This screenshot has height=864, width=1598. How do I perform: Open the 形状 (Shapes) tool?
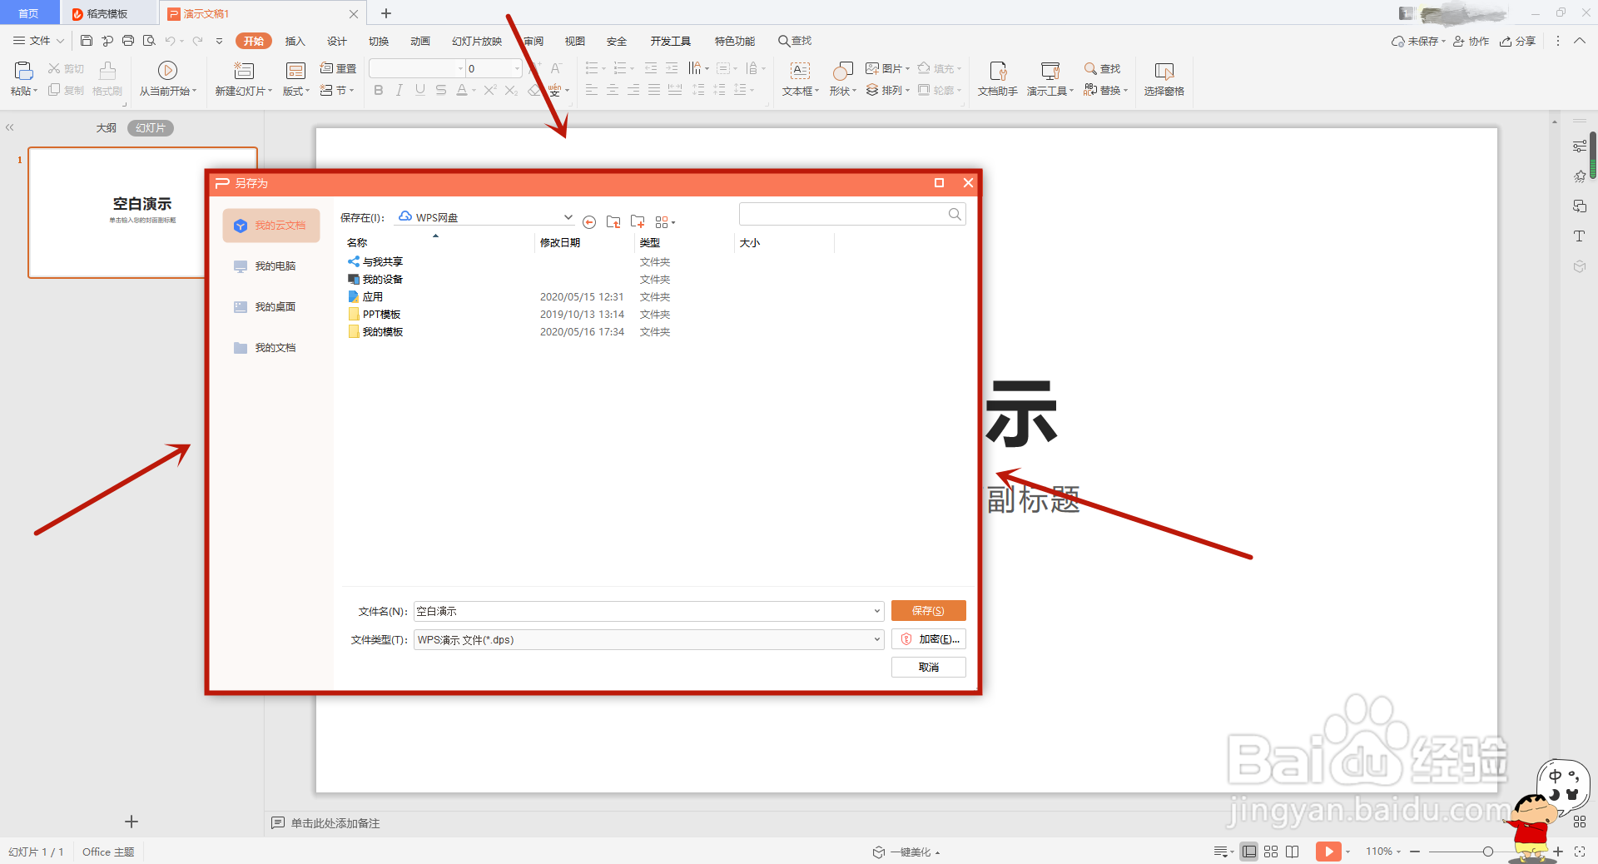[x=841, y=79]
